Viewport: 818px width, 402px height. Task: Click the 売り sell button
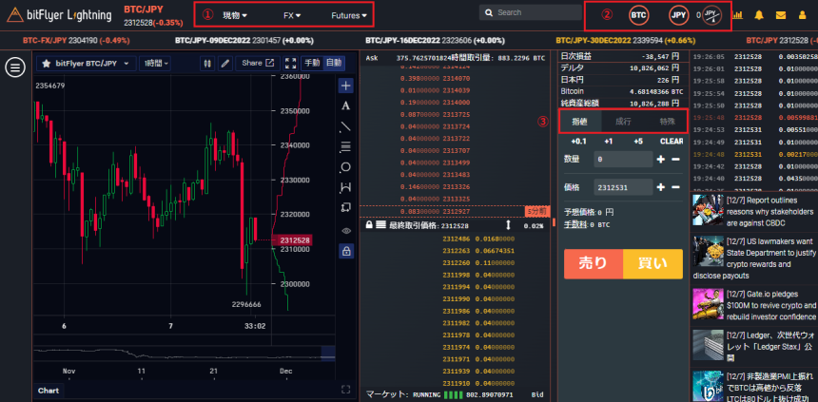(x=594, y=264)
